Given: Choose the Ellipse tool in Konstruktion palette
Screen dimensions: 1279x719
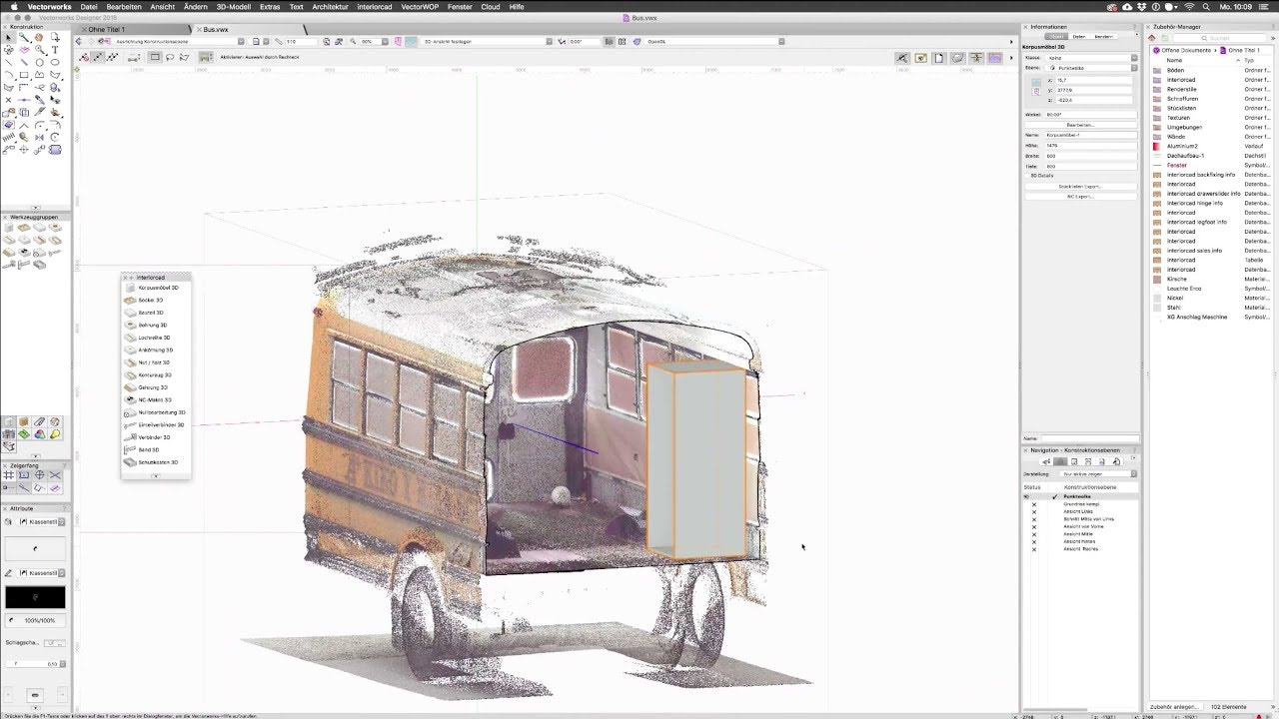Looking at the screenshot, I should [x=55, y=62].
